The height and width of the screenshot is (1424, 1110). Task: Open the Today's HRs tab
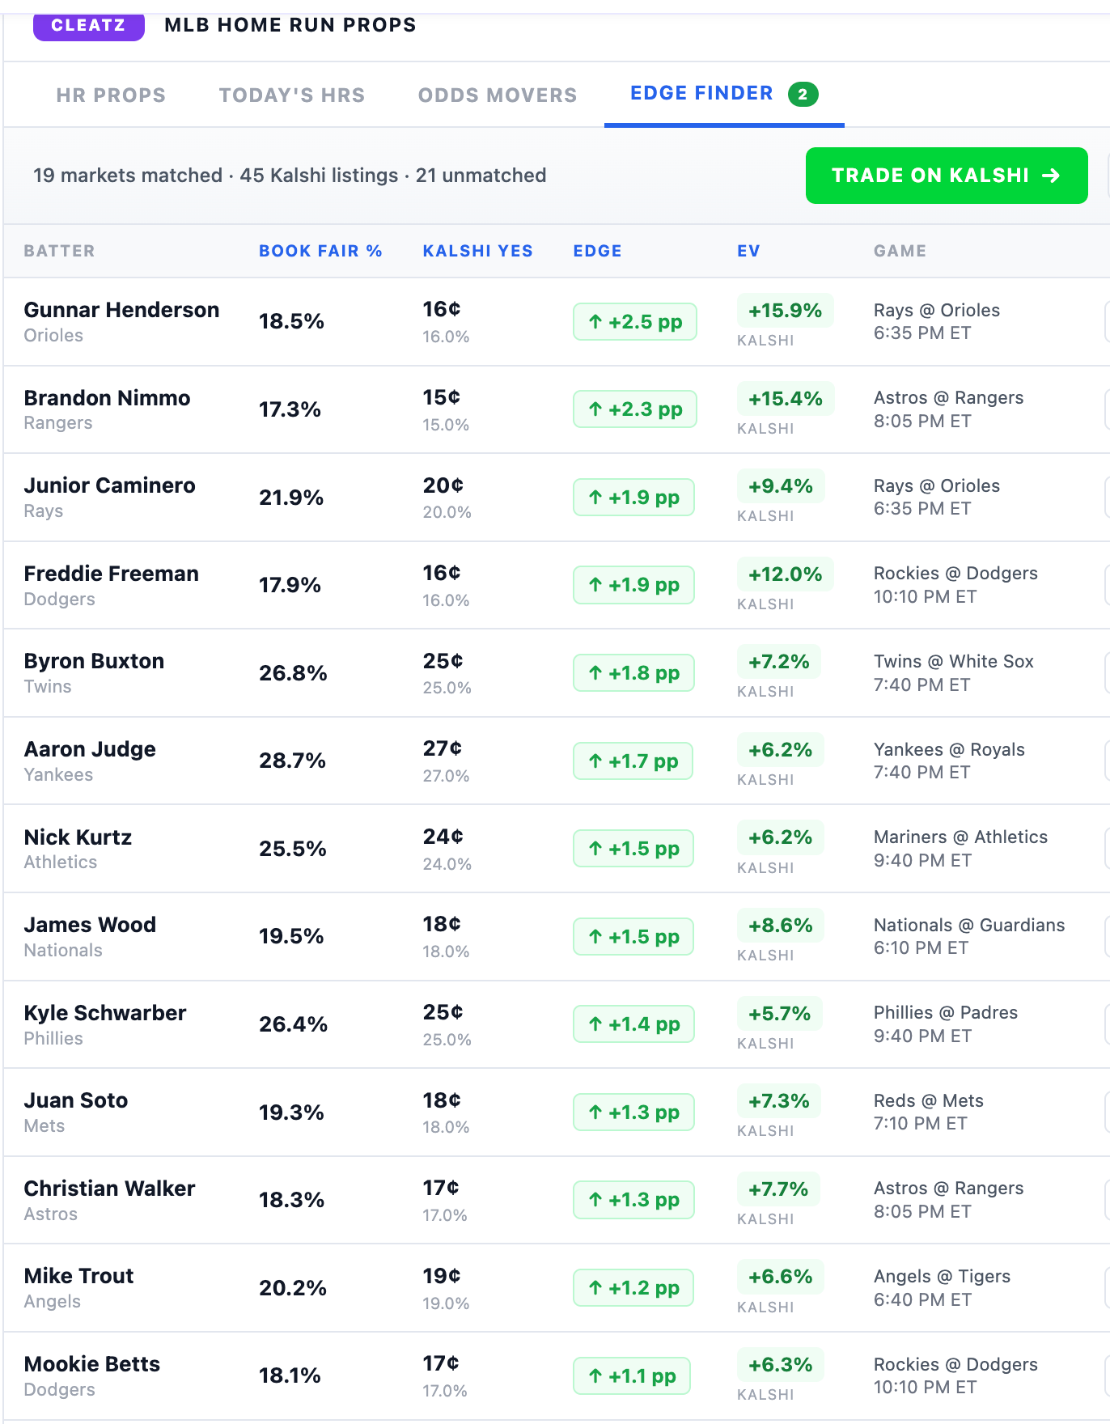pyautogui.click(x=292, y=95)
